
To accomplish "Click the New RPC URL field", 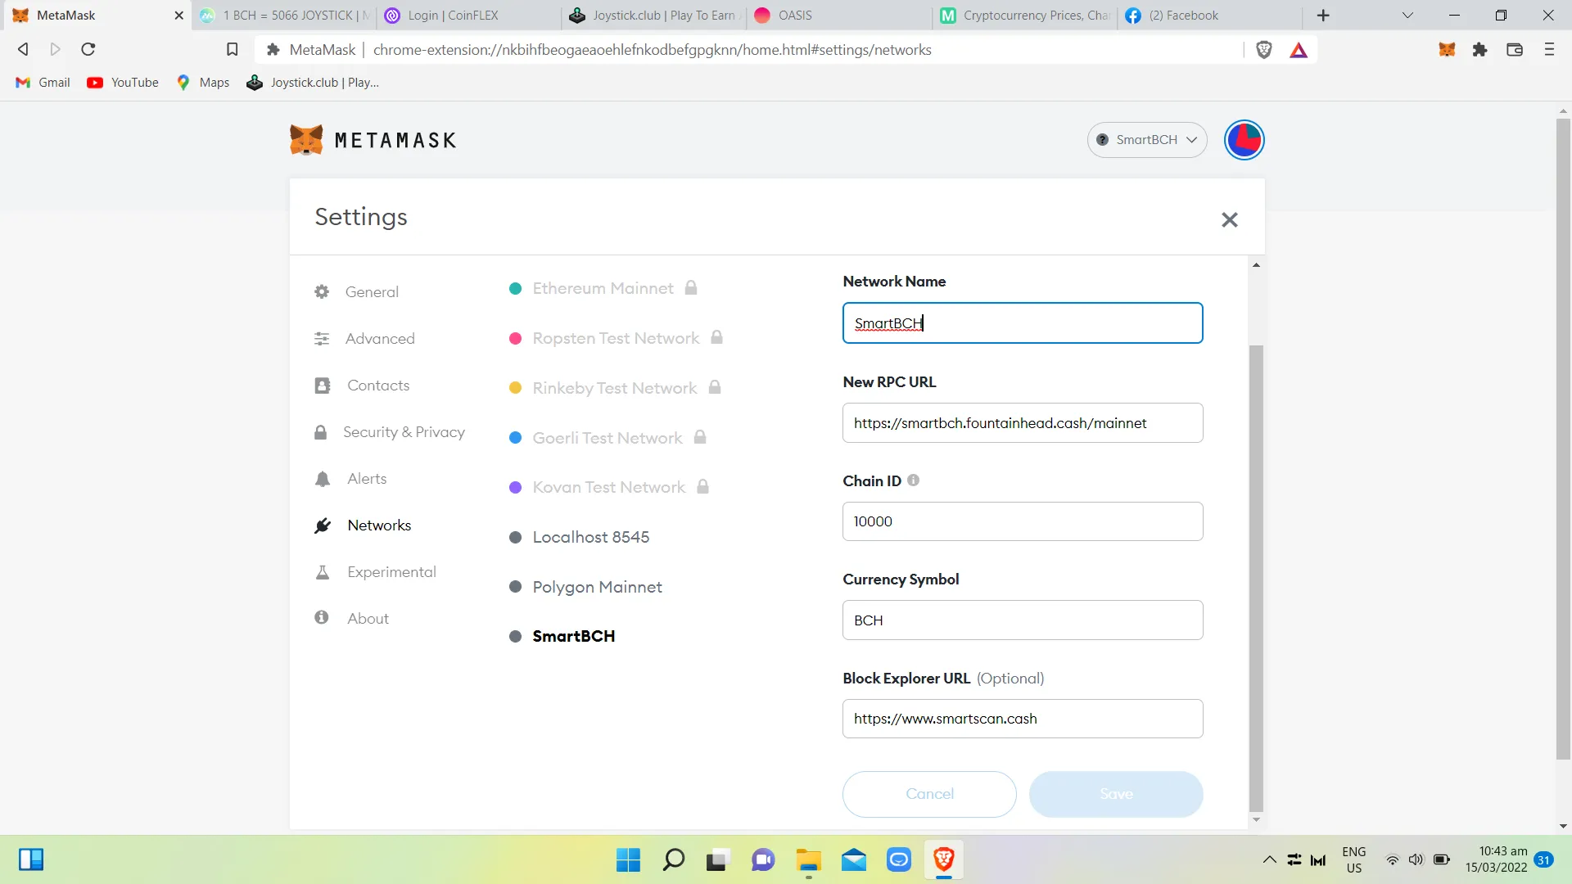I will [x=1023, y=423].
